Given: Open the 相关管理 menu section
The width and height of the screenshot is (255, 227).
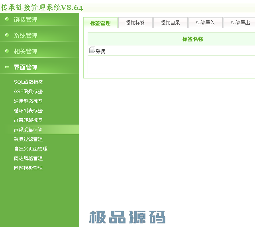Looking at the screenshot, I should point(25,51).
